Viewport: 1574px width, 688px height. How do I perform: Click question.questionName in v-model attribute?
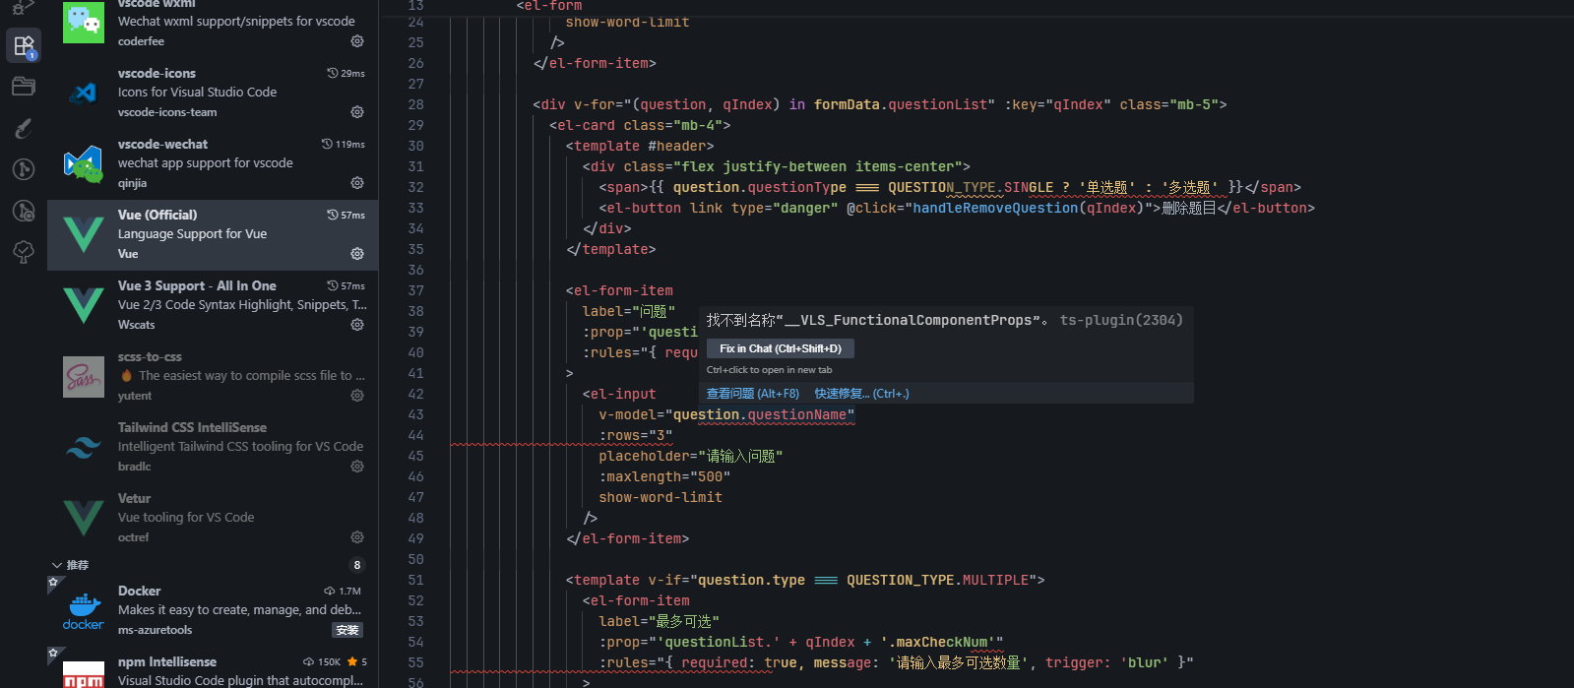click(x=760, y=414)
